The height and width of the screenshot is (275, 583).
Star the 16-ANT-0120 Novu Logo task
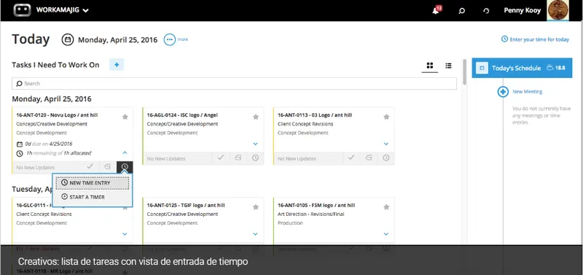click(x=125, y=117)
